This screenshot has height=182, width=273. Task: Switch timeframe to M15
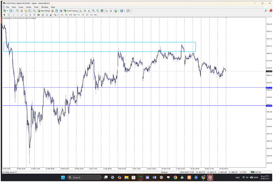[x=70, y=15]
